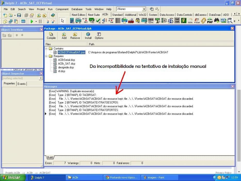Open the Run button dropdown arrow
The width and height of the screenshot is (241, 181).
[x=36, y=21]
